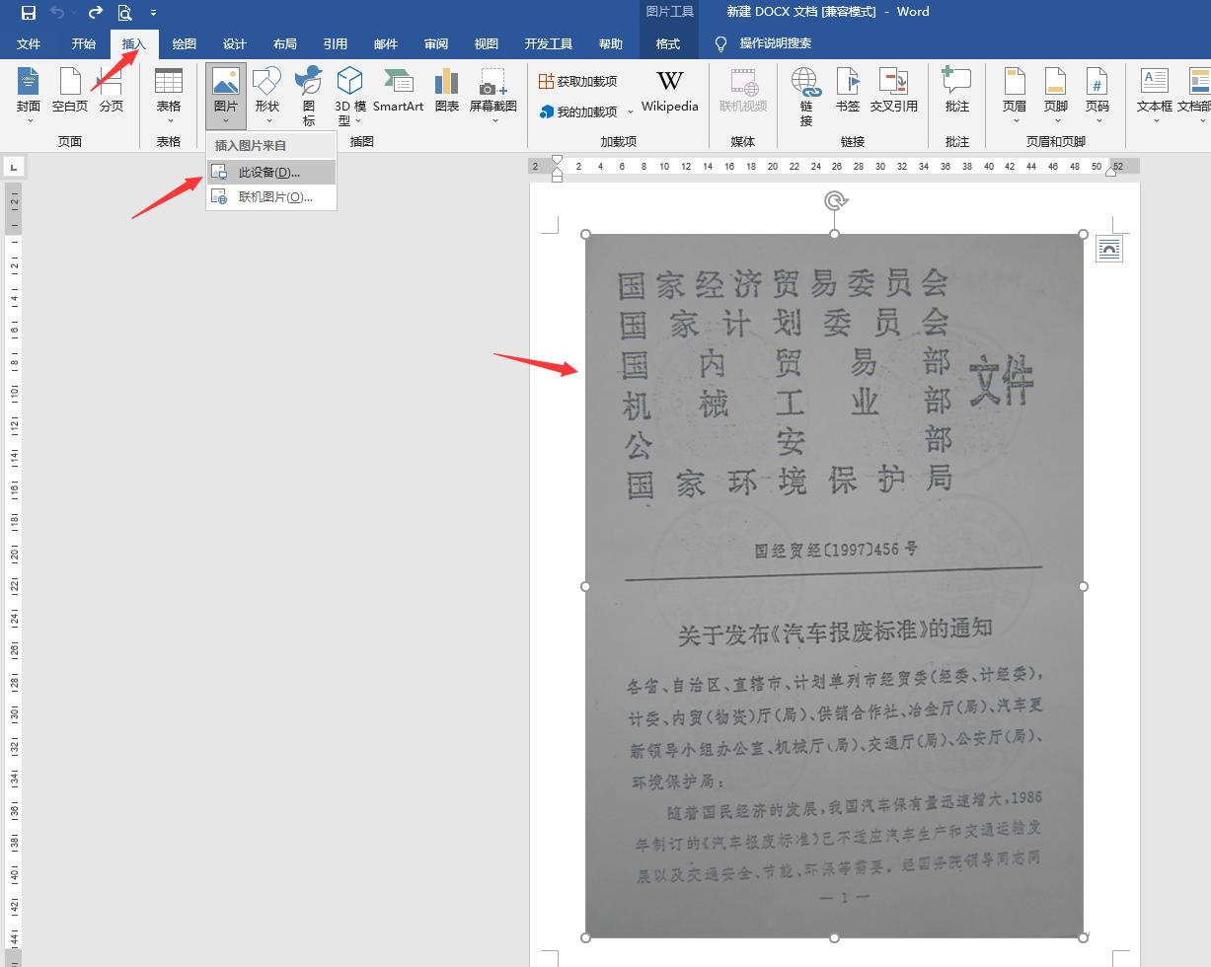This screenshot has width=1211, height=967.
Task: Open the 开发工具 tab
Action: pos(549,43)
